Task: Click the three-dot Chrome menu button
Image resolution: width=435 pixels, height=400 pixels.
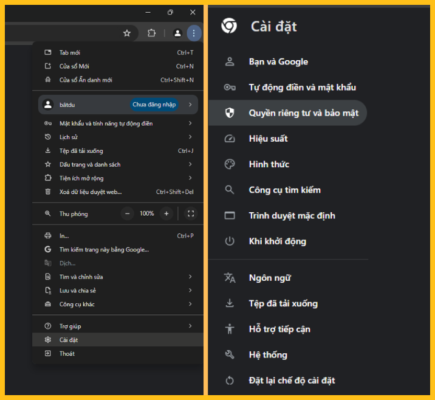Action: point(193,33)
